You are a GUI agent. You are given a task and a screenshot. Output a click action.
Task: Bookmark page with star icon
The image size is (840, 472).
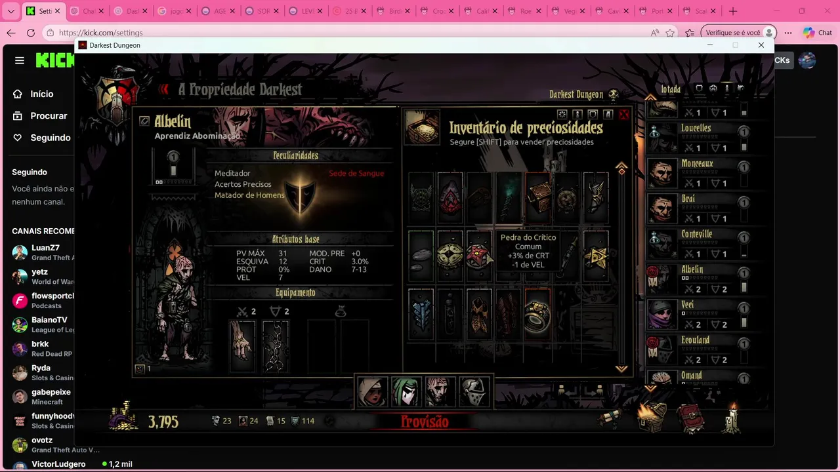[x=670, y=33]
